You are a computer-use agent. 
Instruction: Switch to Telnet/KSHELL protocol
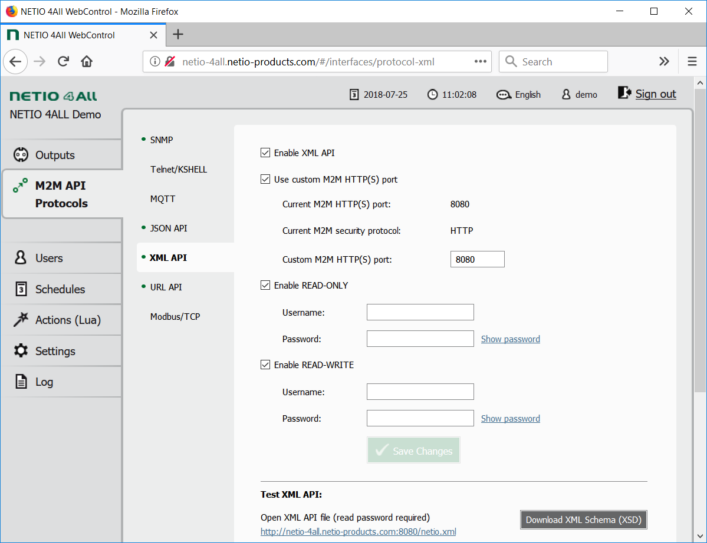tap(179, 169)
